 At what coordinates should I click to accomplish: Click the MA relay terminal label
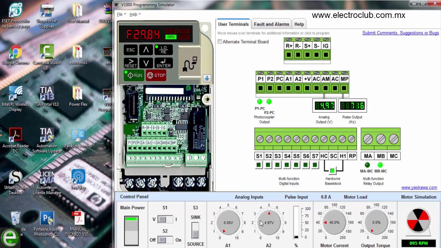(368, 156)
